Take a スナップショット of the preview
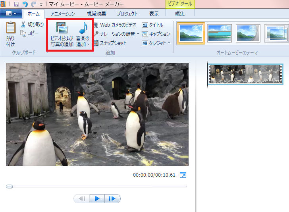 pyautogui.click(x=110, y=43)
